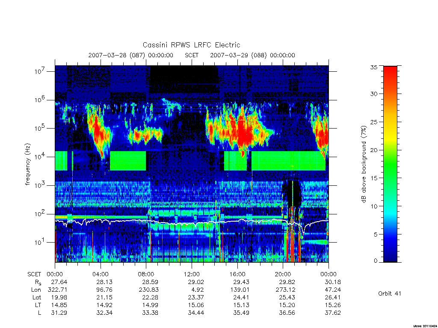Click the 'Rs' row label
Viewport: 438px width, 328px height.
(38, 282)
